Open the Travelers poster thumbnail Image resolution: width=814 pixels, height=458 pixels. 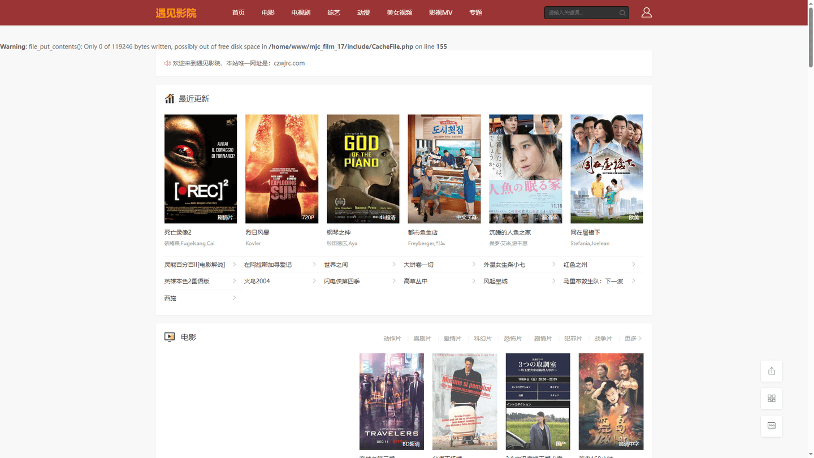point(392,401)
